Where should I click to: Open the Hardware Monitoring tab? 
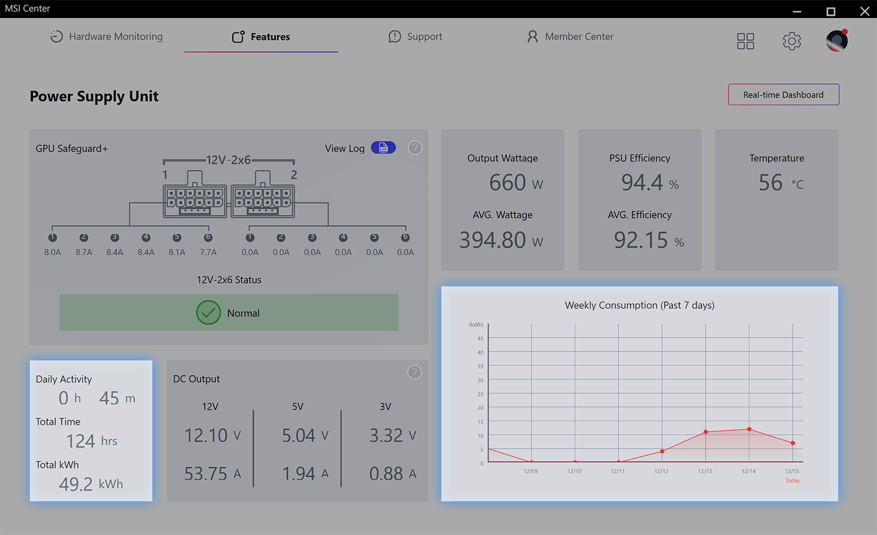point(106,36)
